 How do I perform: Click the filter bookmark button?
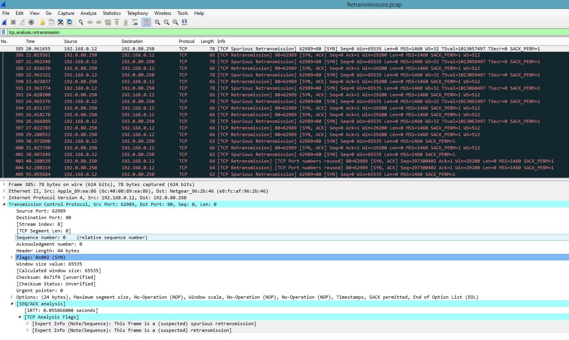coord(4,32)
